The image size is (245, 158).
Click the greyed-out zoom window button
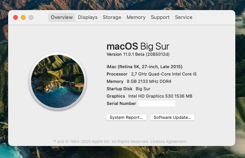tap(31, 17)
